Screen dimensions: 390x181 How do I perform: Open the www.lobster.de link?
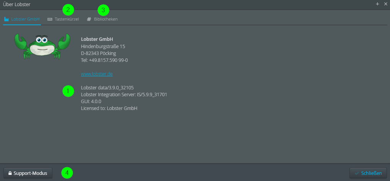coord(97,74)
